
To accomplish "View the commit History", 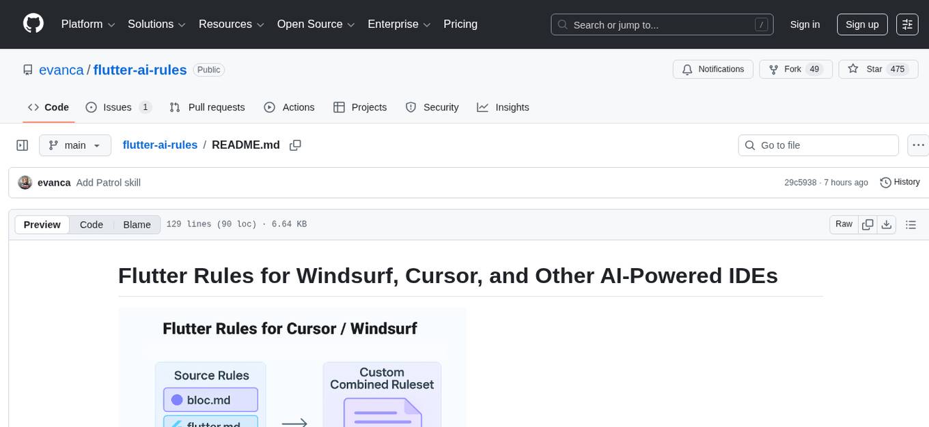I will click(x=900, y=182).
